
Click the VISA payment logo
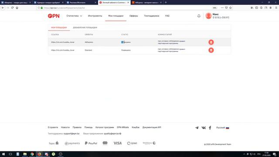(118, 143)
